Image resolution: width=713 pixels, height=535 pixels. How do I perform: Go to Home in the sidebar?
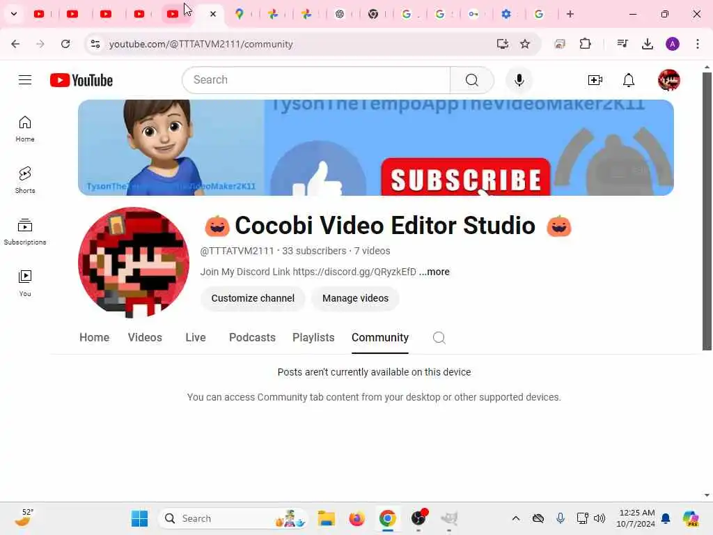pos(25,129)
